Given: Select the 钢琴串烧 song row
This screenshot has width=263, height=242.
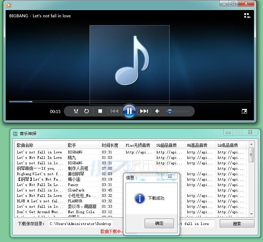Looking at the screenshot, I should pyautogui.click(x=132, y=168).
